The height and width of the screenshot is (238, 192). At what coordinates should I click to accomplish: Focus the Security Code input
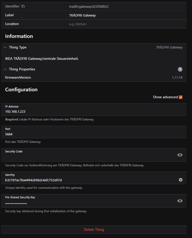tap(88, 157)
